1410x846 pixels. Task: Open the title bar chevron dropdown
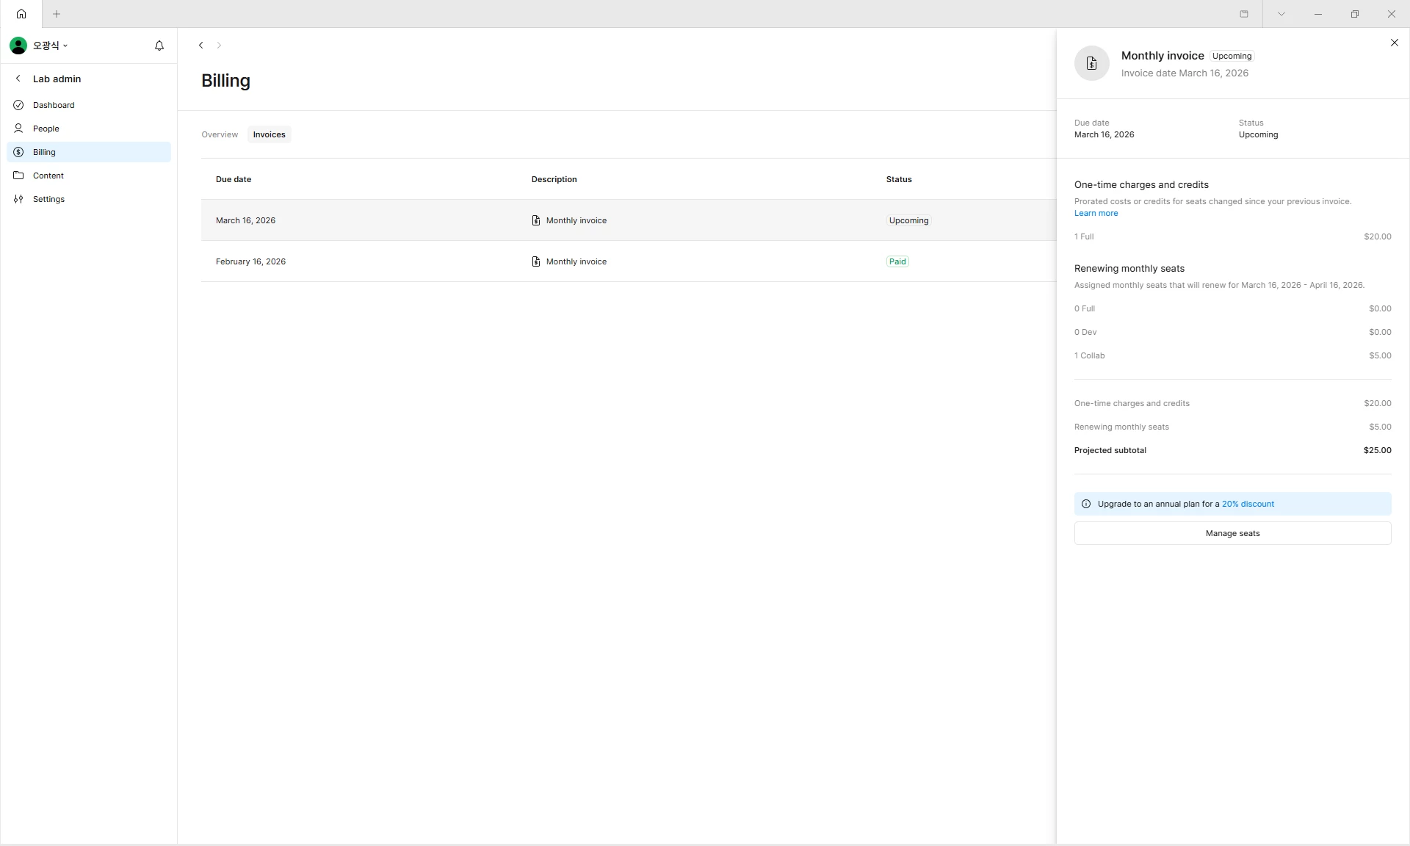click(1281, 14)
